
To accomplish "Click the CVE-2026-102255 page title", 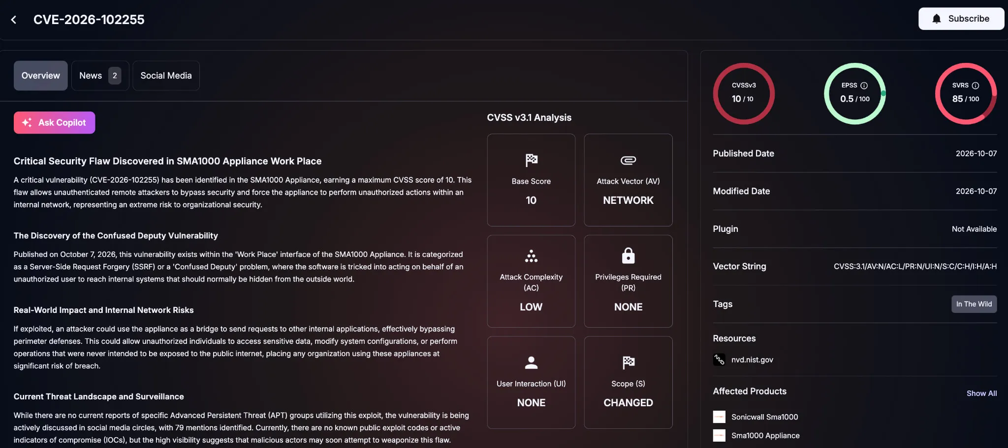I will point(89,20).
